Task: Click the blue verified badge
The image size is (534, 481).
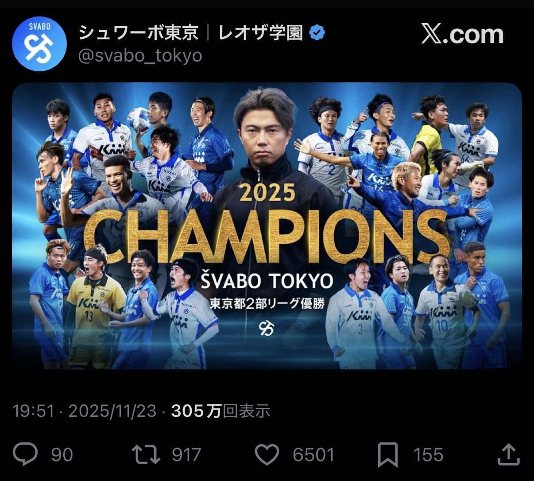Action: click(x=317, y=33)
